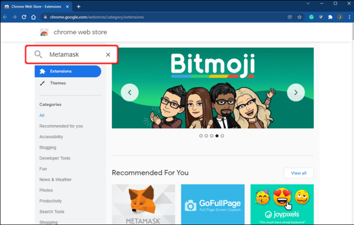Open the Bitmoji featured banner
The height and width of the screenshot is (225, 354).
click(x=213, y=88)
